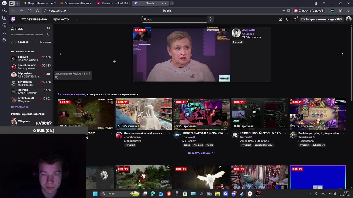Show next featured stream
This screenshot has width=353, height=198.
(x=343, y=54)
